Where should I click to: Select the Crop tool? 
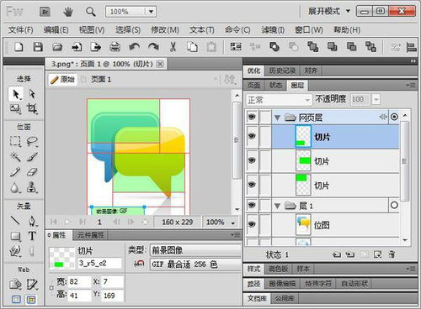pos(32,108)
